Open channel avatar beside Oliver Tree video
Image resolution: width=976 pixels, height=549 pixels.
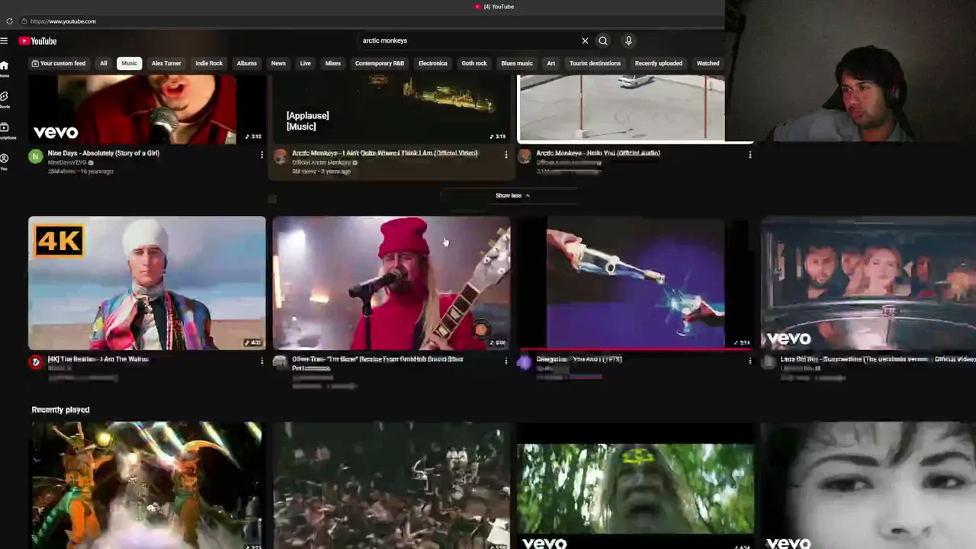click(280, 362)
